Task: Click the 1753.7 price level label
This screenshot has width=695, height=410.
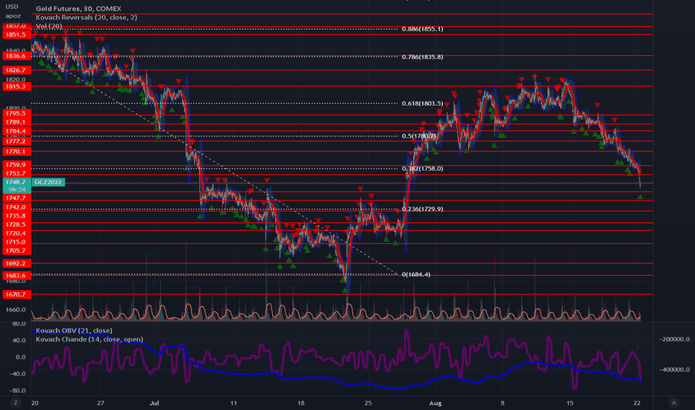Action: pos(17,173)
